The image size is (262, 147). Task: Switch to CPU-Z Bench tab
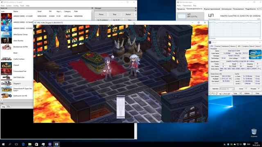(252, 46)
